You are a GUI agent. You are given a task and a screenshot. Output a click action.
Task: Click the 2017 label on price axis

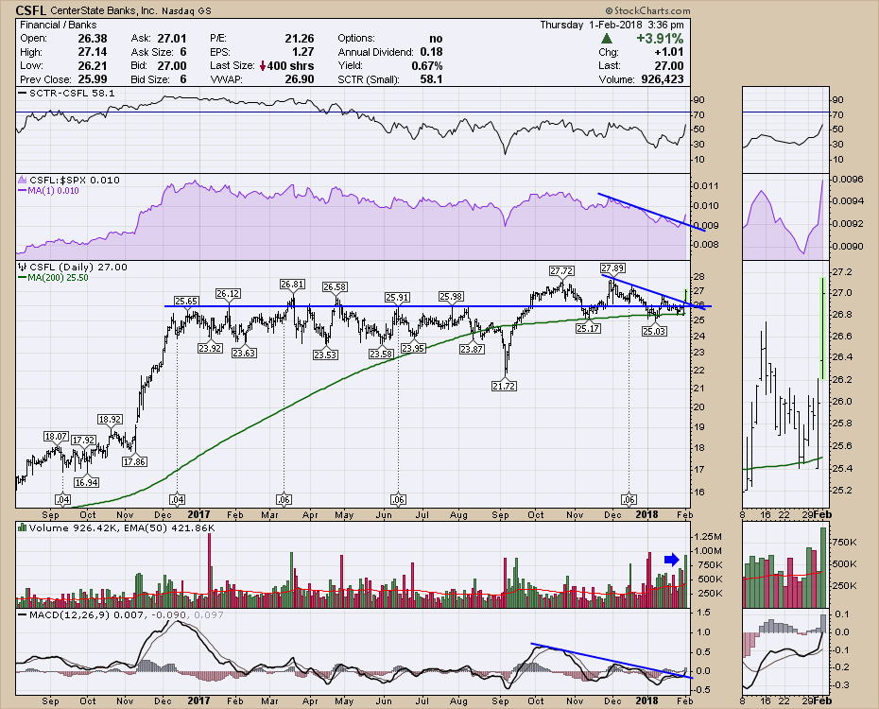click(x=198, y=514)
